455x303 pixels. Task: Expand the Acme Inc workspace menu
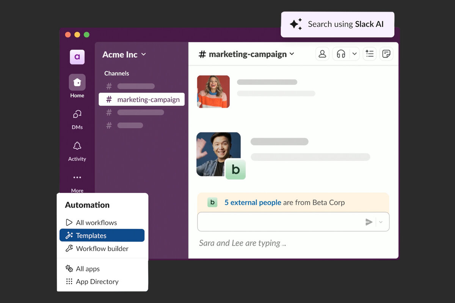pyautogui.click(x=124, y=55)
